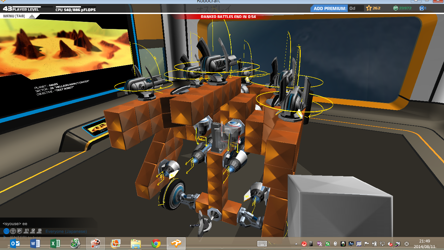Viewport: 444px width, 250px height.
Task: Click the CPU 540/886 pFLOPS readout
Action: point(75,10)
